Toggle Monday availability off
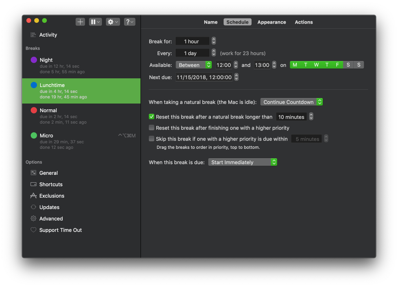The width and height of the screenshot is (398, 287). point(295,65)
